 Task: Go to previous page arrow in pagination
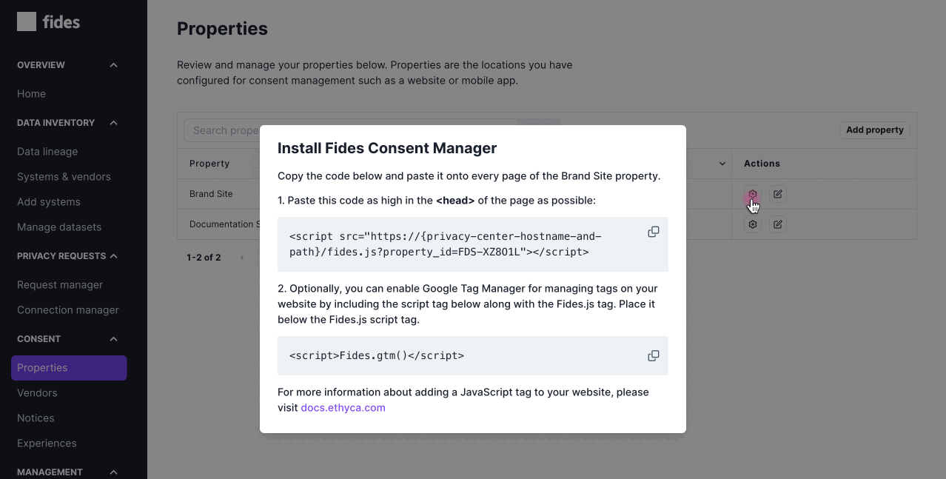[x=242, y=258]
